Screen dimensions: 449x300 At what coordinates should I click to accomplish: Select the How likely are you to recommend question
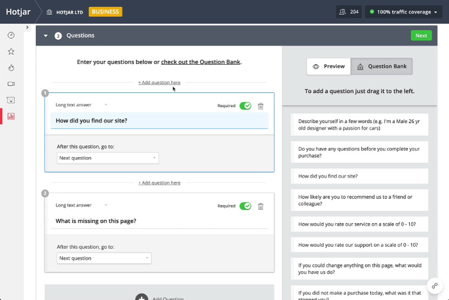[x=360, y=200]
